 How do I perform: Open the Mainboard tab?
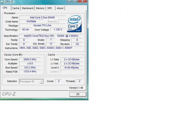tap(28, 8)
